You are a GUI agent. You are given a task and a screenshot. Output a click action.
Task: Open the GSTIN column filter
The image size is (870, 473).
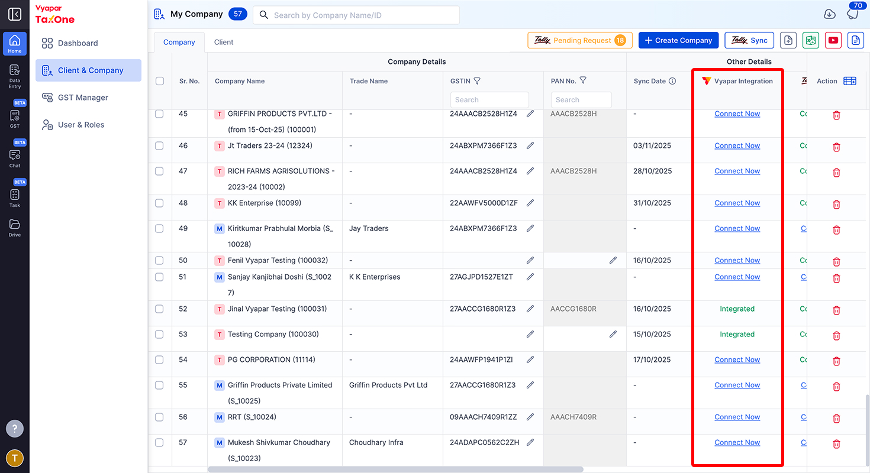pyautogui.click(x=477, y=81)
